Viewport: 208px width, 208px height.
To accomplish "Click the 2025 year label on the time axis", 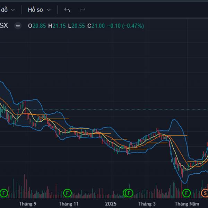I will (x=111, y=203).
